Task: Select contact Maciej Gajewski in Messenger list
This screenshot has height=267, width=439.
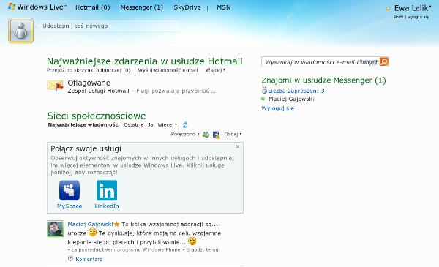Action: [x=291, y=99]
